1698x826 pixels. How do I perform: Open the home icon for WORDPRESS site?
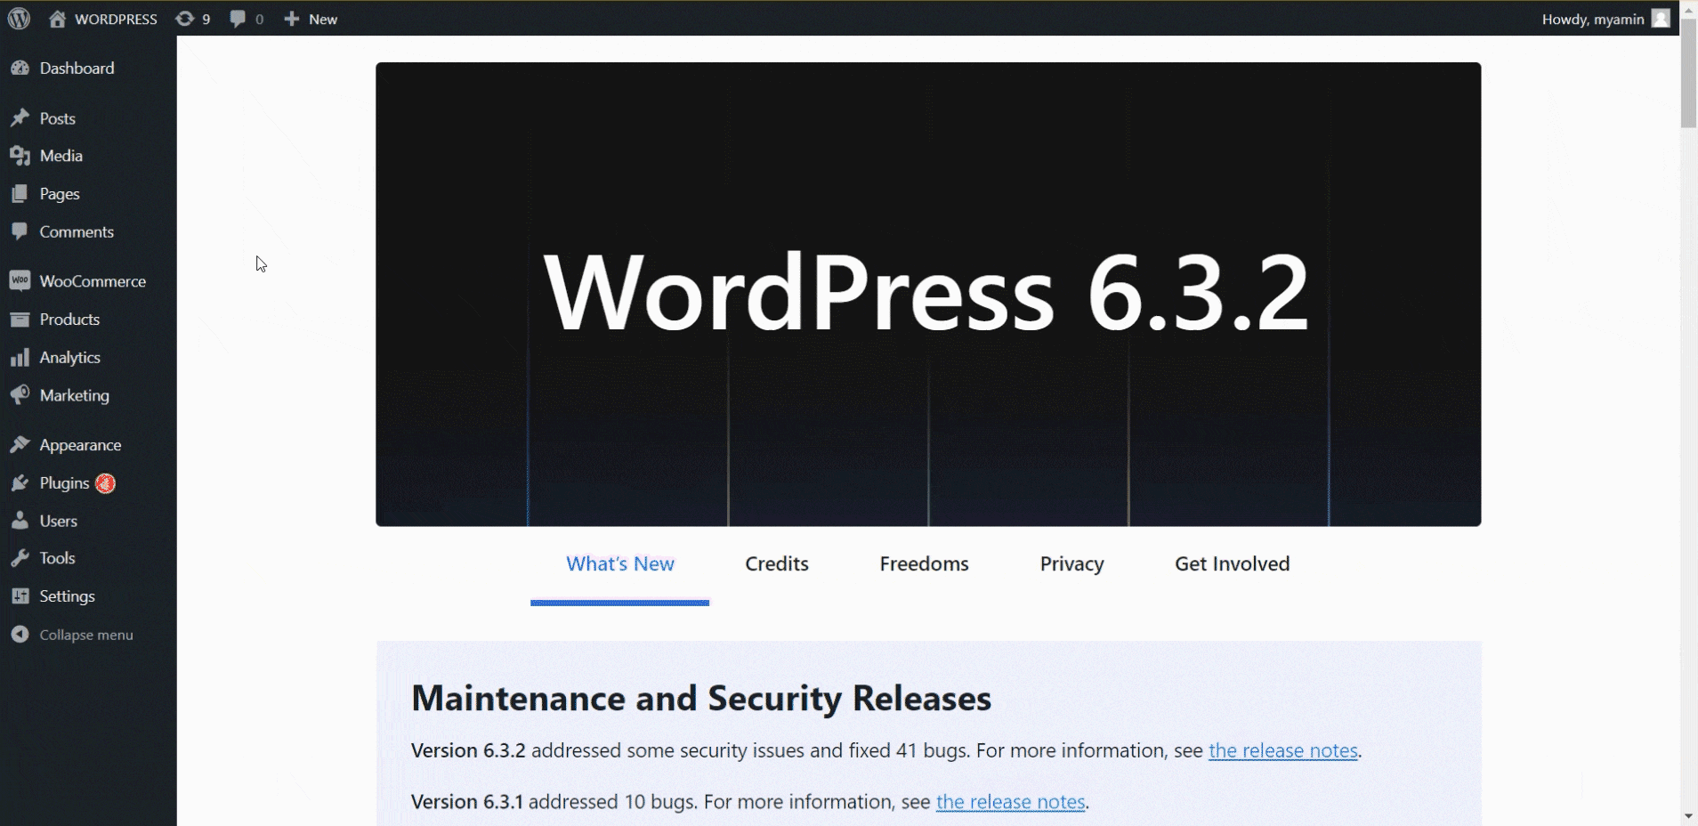pyautogui.click(x=57, y=19)
